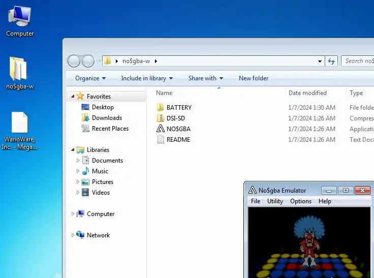Expand the Videos library arrow
This screenshot has width=374, height=278.
(78, 192)
